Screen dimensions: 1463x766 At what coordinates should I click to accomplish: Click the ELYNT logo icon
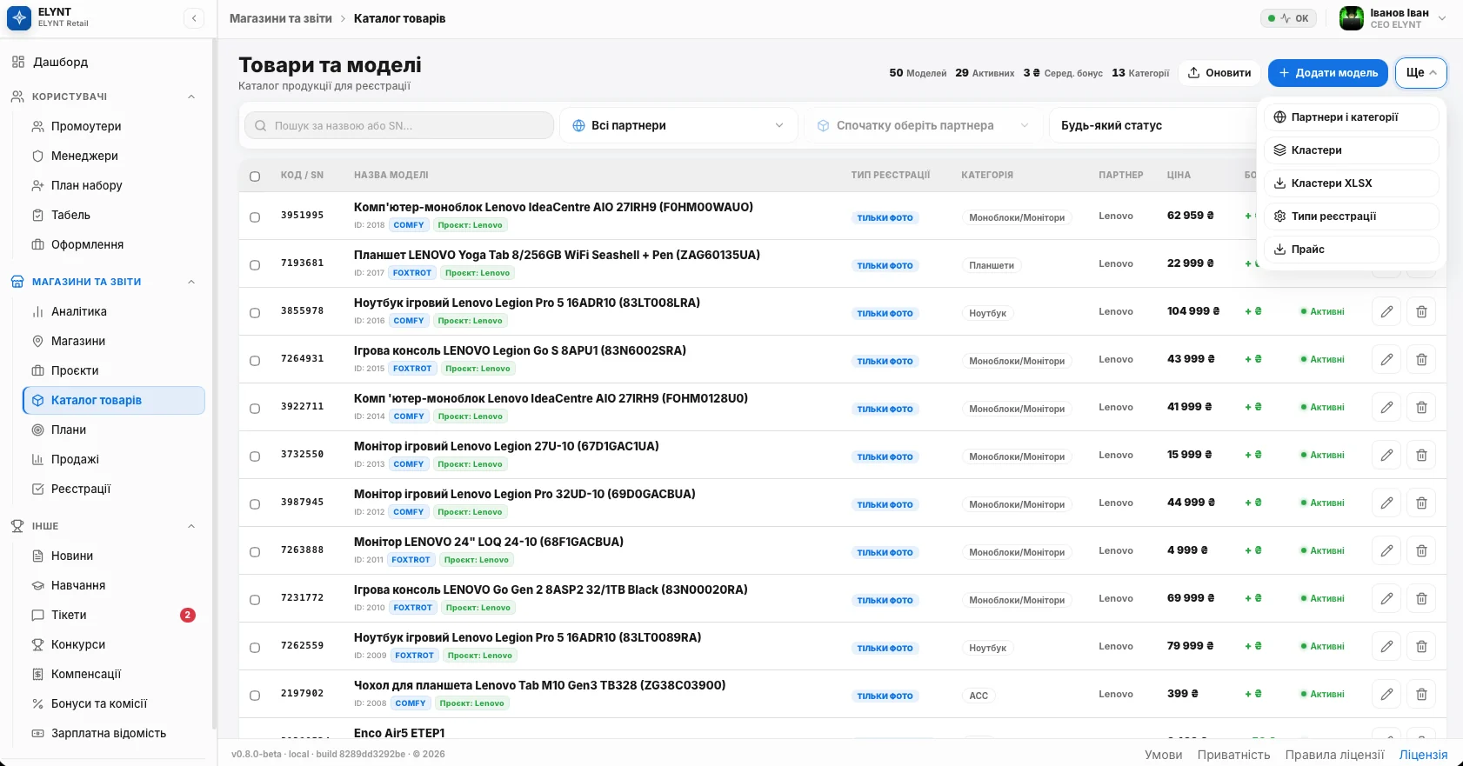tap(18, 18)
